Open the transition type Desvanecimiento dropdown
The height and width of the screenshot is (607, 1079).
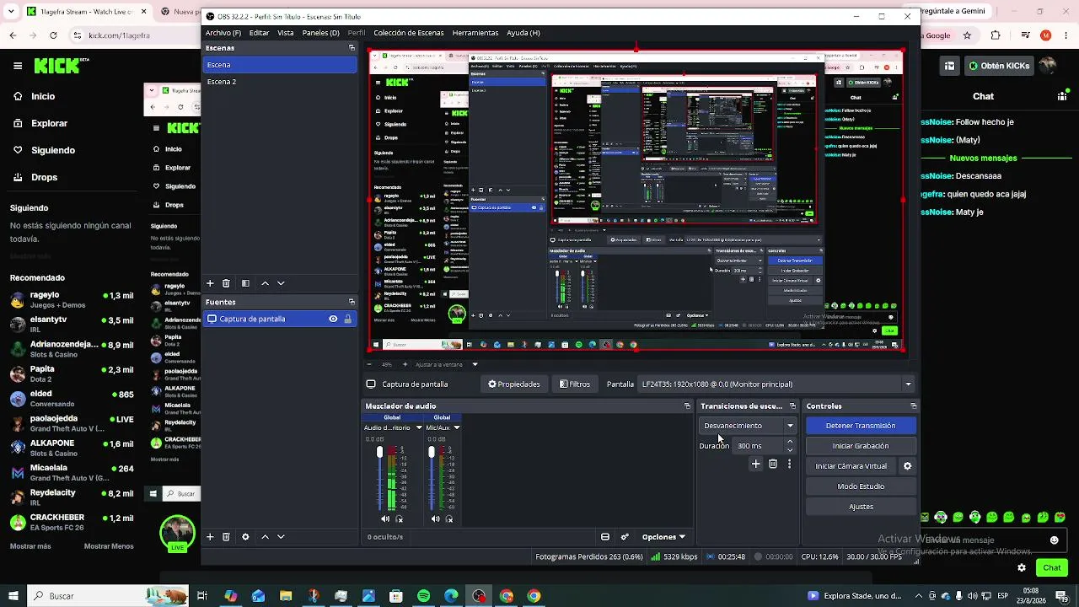(749, 426)
